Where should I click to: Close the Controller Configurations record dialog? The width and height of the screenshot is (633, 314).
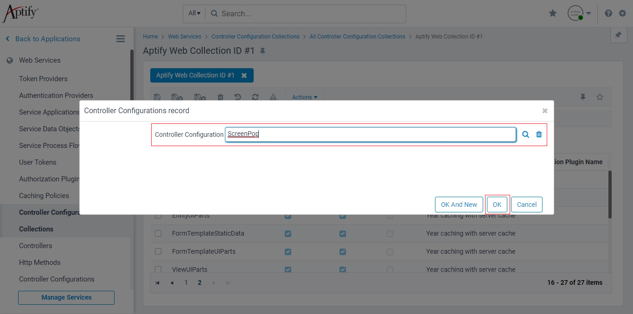pyautogui.click(x=545, y=111)
